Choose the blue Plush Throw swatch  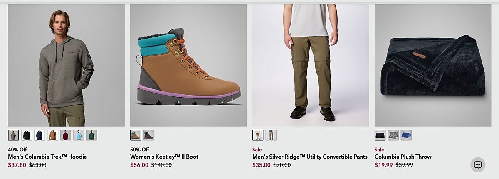[406, 135]
